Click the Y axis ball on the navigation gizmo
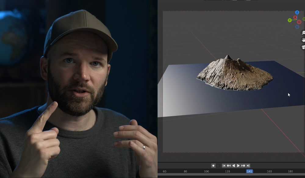305x178 pixels. point(289,20)
